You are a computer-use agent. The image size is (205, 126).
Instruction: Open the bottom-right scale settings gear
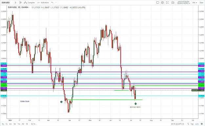(202, 124)
